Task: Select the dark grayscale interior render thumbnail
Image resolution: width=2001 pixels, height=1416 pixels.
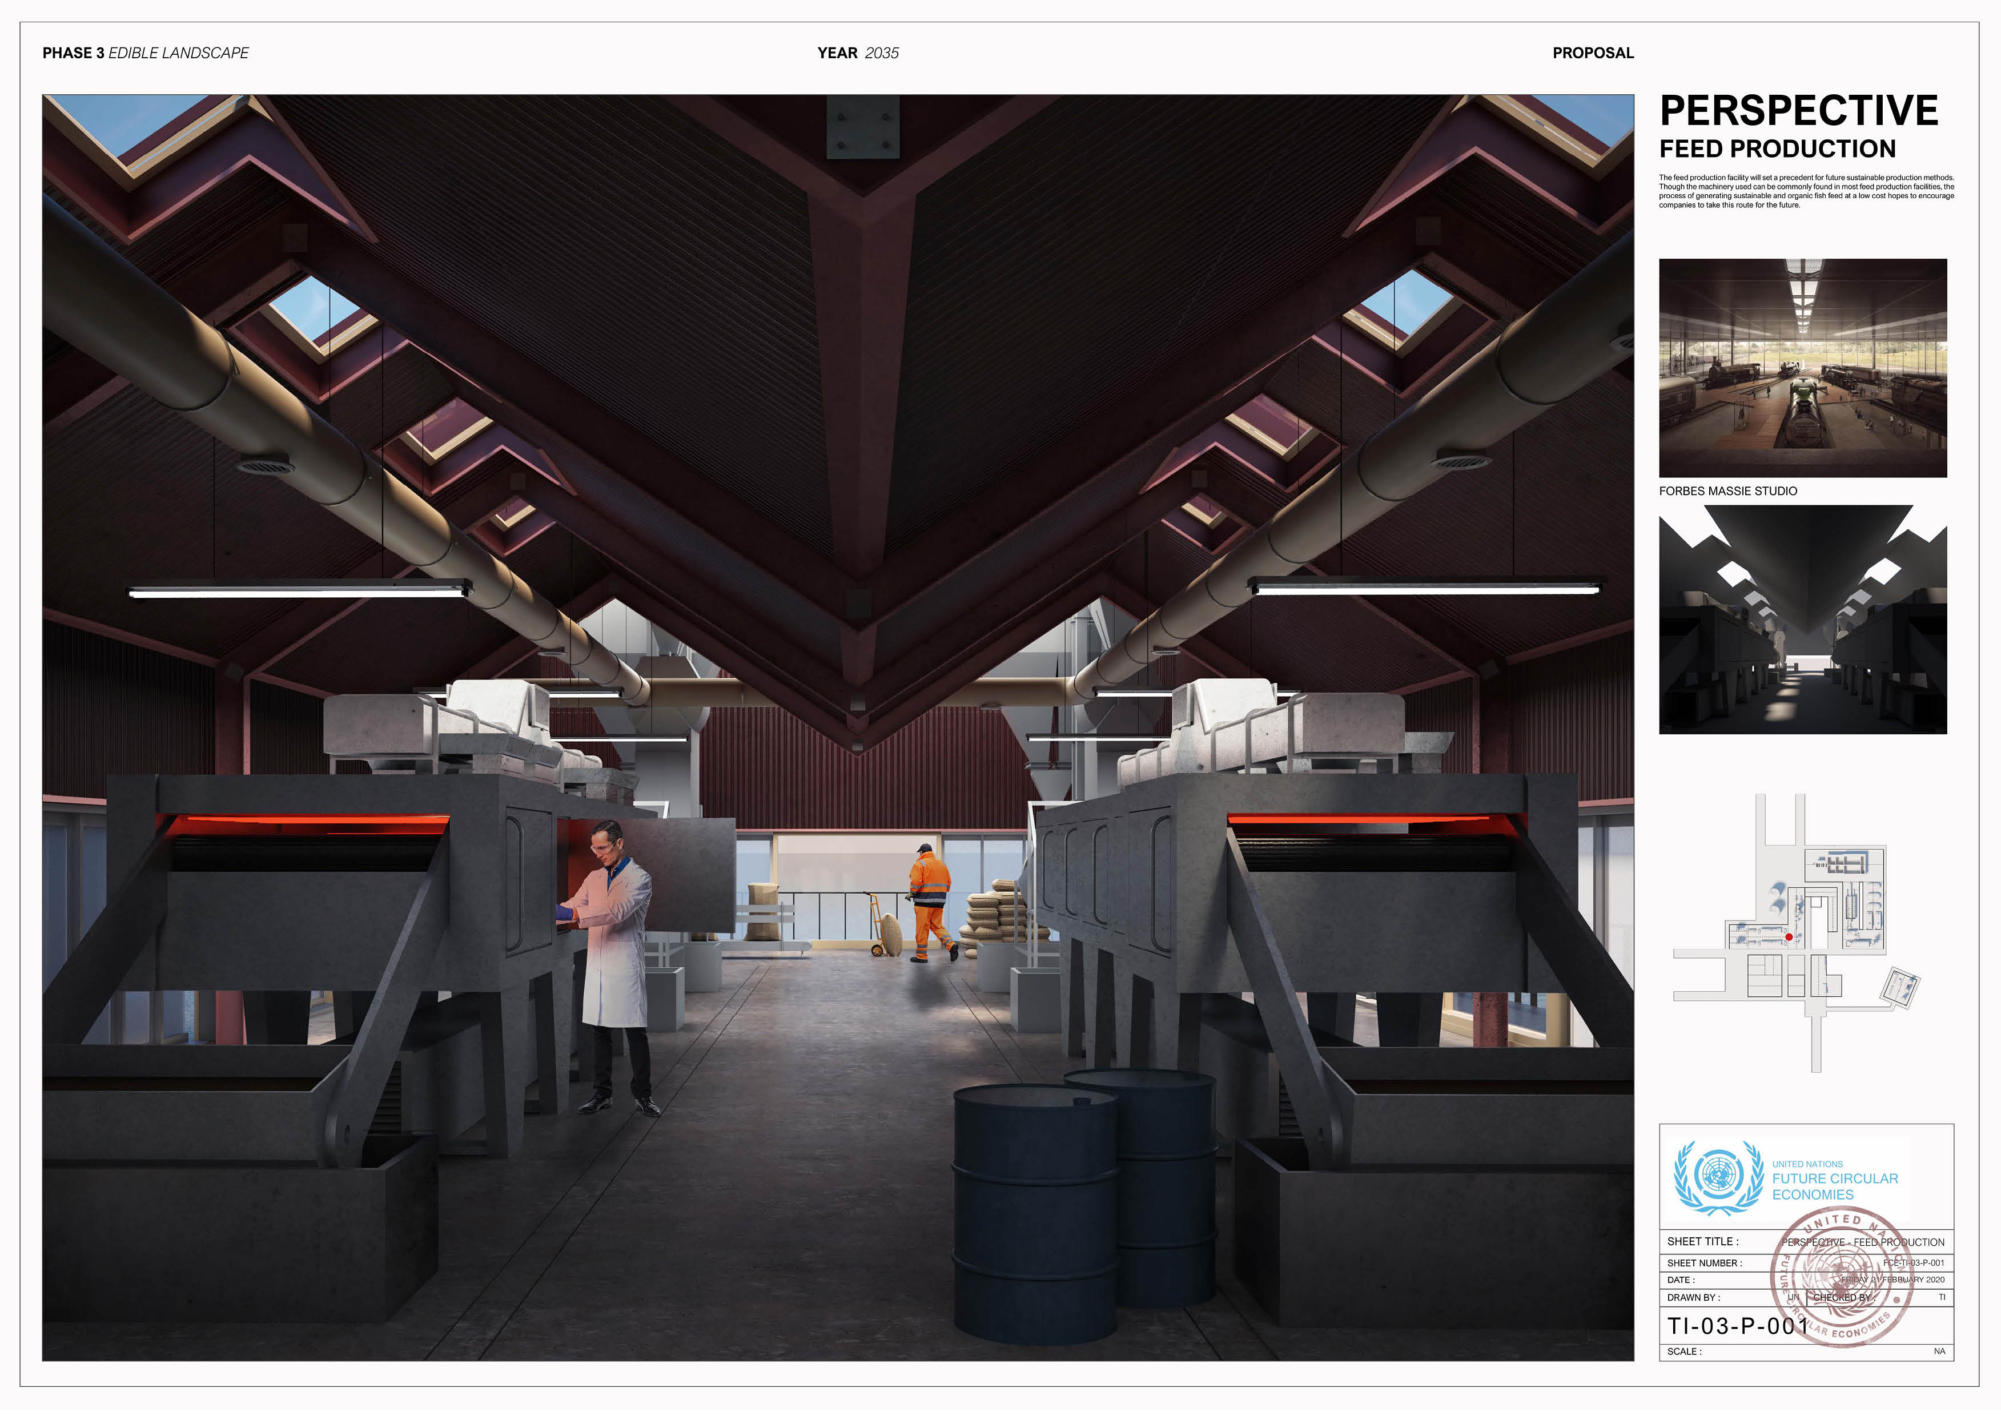Action: click(x=1802, y=621)
